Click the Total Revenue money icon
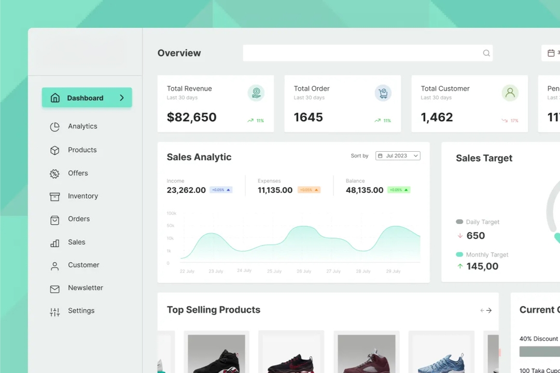560x373 pixels. [x=256, y=93]
